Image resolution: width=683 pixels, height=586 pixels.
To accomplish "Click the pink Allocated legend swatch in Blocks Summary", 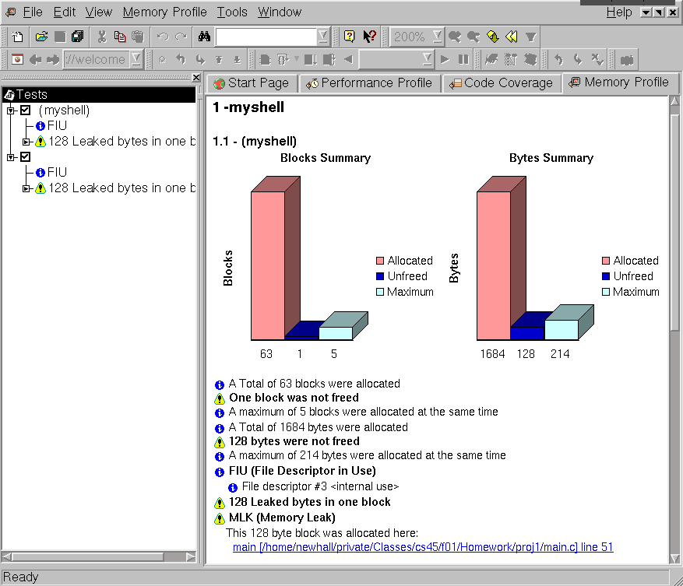I will tap(380, 261).
